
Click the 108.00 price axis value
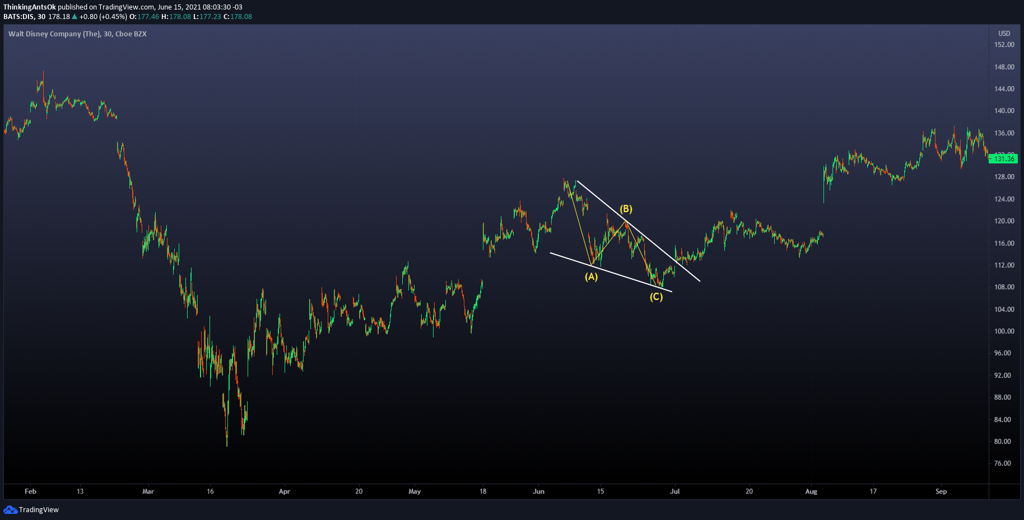(1004, 287)
